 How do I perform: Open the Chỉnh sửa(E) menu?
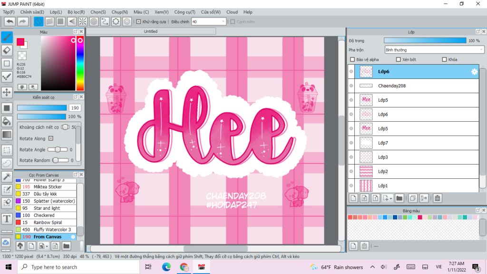[x=32, y=12]
